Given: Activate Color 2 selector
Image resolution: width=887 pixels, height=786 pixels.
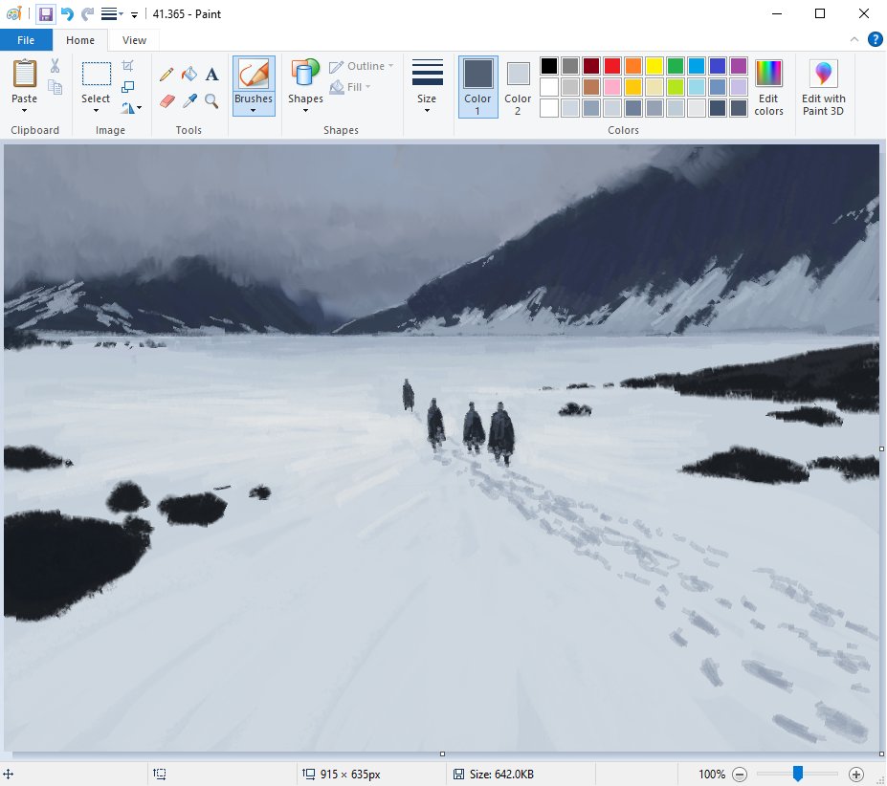Looking at the screenshot, I should [x=518, y=86].
